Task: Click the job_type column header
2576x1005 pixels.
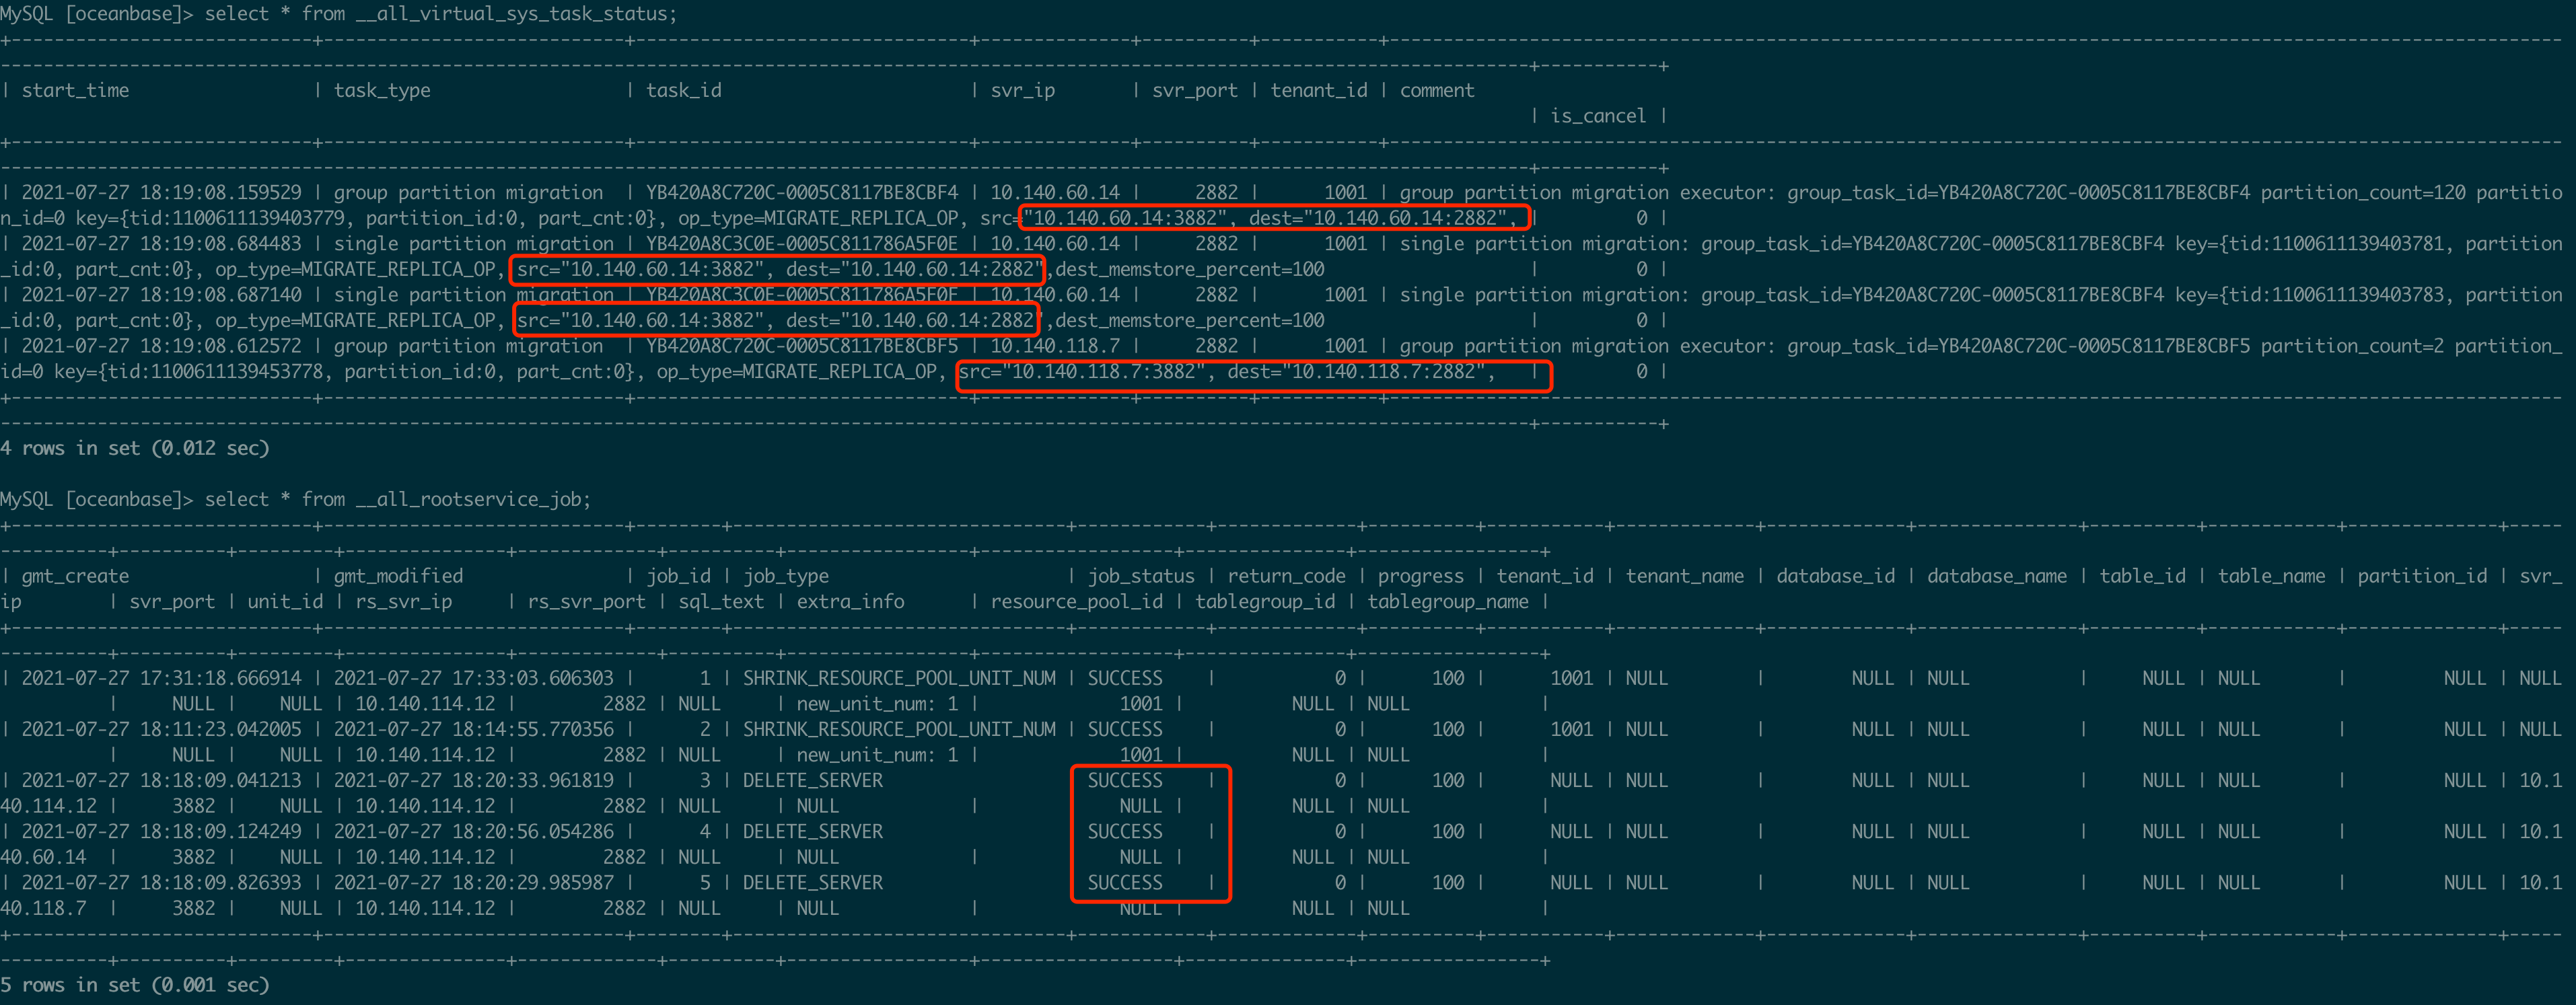Action: tap(786, 576)
